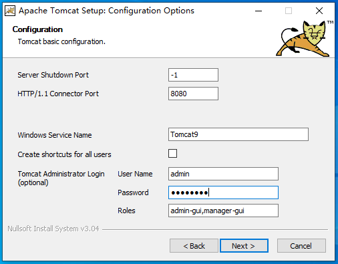Cancel the Tomcat setup
The width and height of the screenshot is (338, 264).
[301, 246]
